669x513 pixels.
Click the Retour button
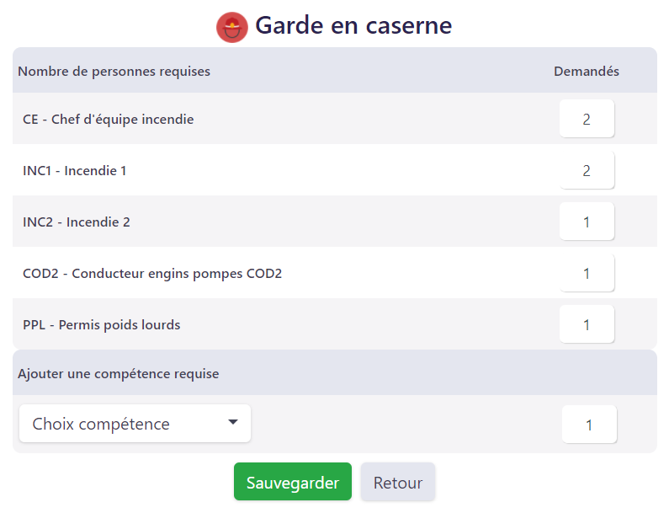coord(398,483)
